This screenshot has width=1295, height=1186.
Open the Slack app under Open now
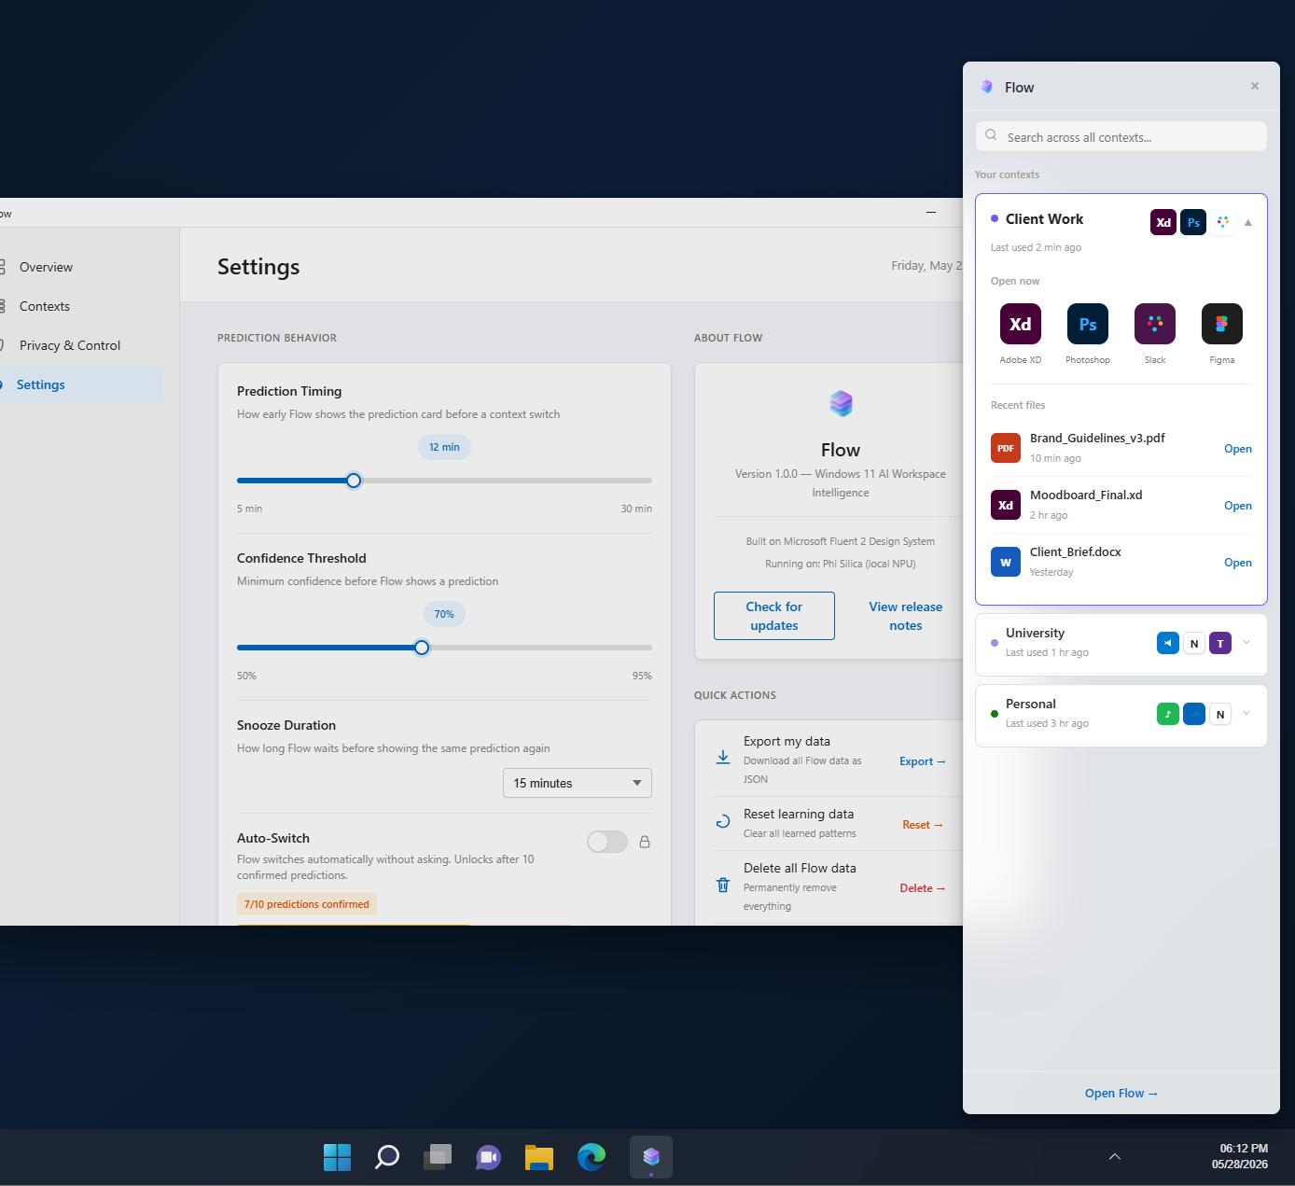tap(1155, 324)
